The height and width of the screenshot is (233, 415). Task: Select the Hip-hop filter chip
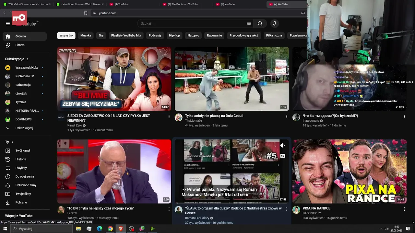coord(174,36)
